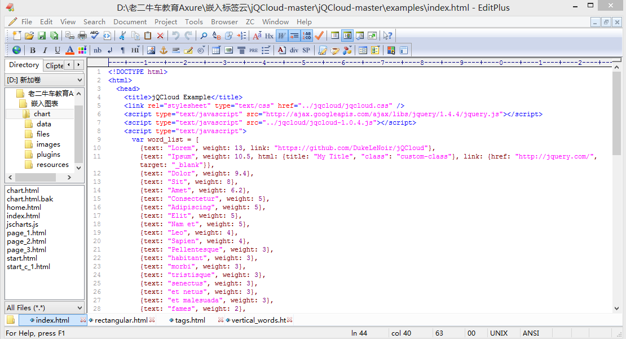Copy selection using the copy icon
This screenshot has width=626, height=339.
tap(135, 36)
